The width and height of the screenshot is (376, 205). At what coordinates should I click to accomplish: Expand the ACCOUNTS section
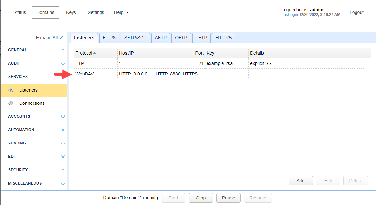63,116
